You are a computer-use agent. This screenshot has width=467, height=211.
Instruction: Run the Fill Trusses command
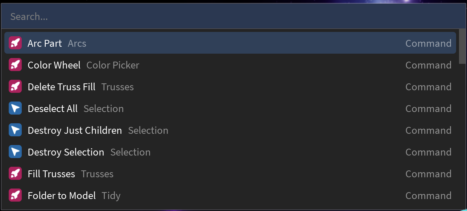[x=52, y=173]
